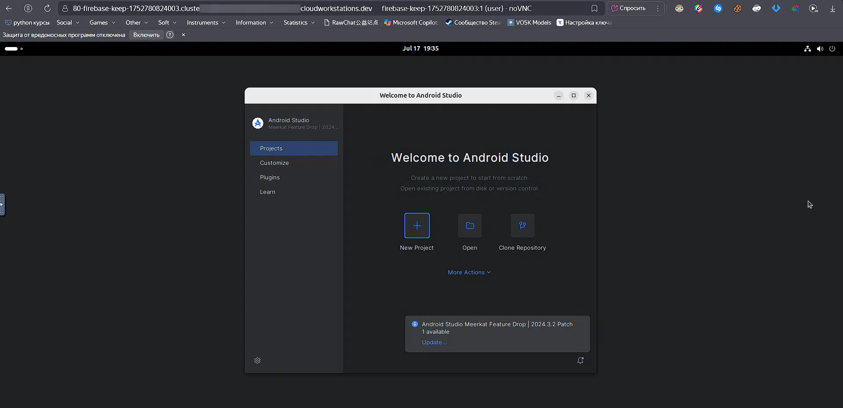Click the GNOME volume speaker icon

[x=820, y=49]
